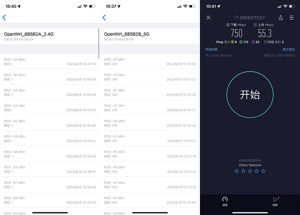This screenshot has width=300, height=215.
Task: Tap the China Telecom provider wifi icon
Action: tap(207, 56)
